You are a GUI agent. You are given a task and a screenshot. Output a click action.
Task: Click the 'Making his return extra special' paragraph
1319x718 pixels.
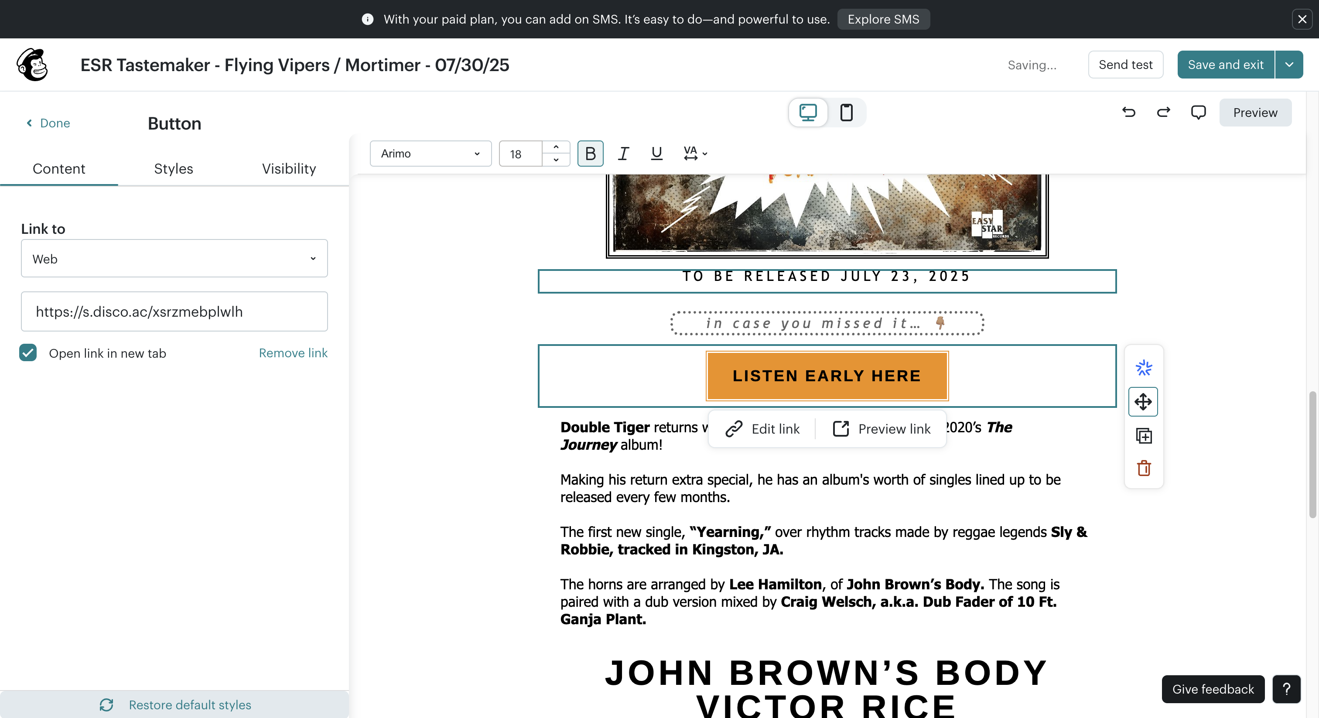click(x=810, y=488)
